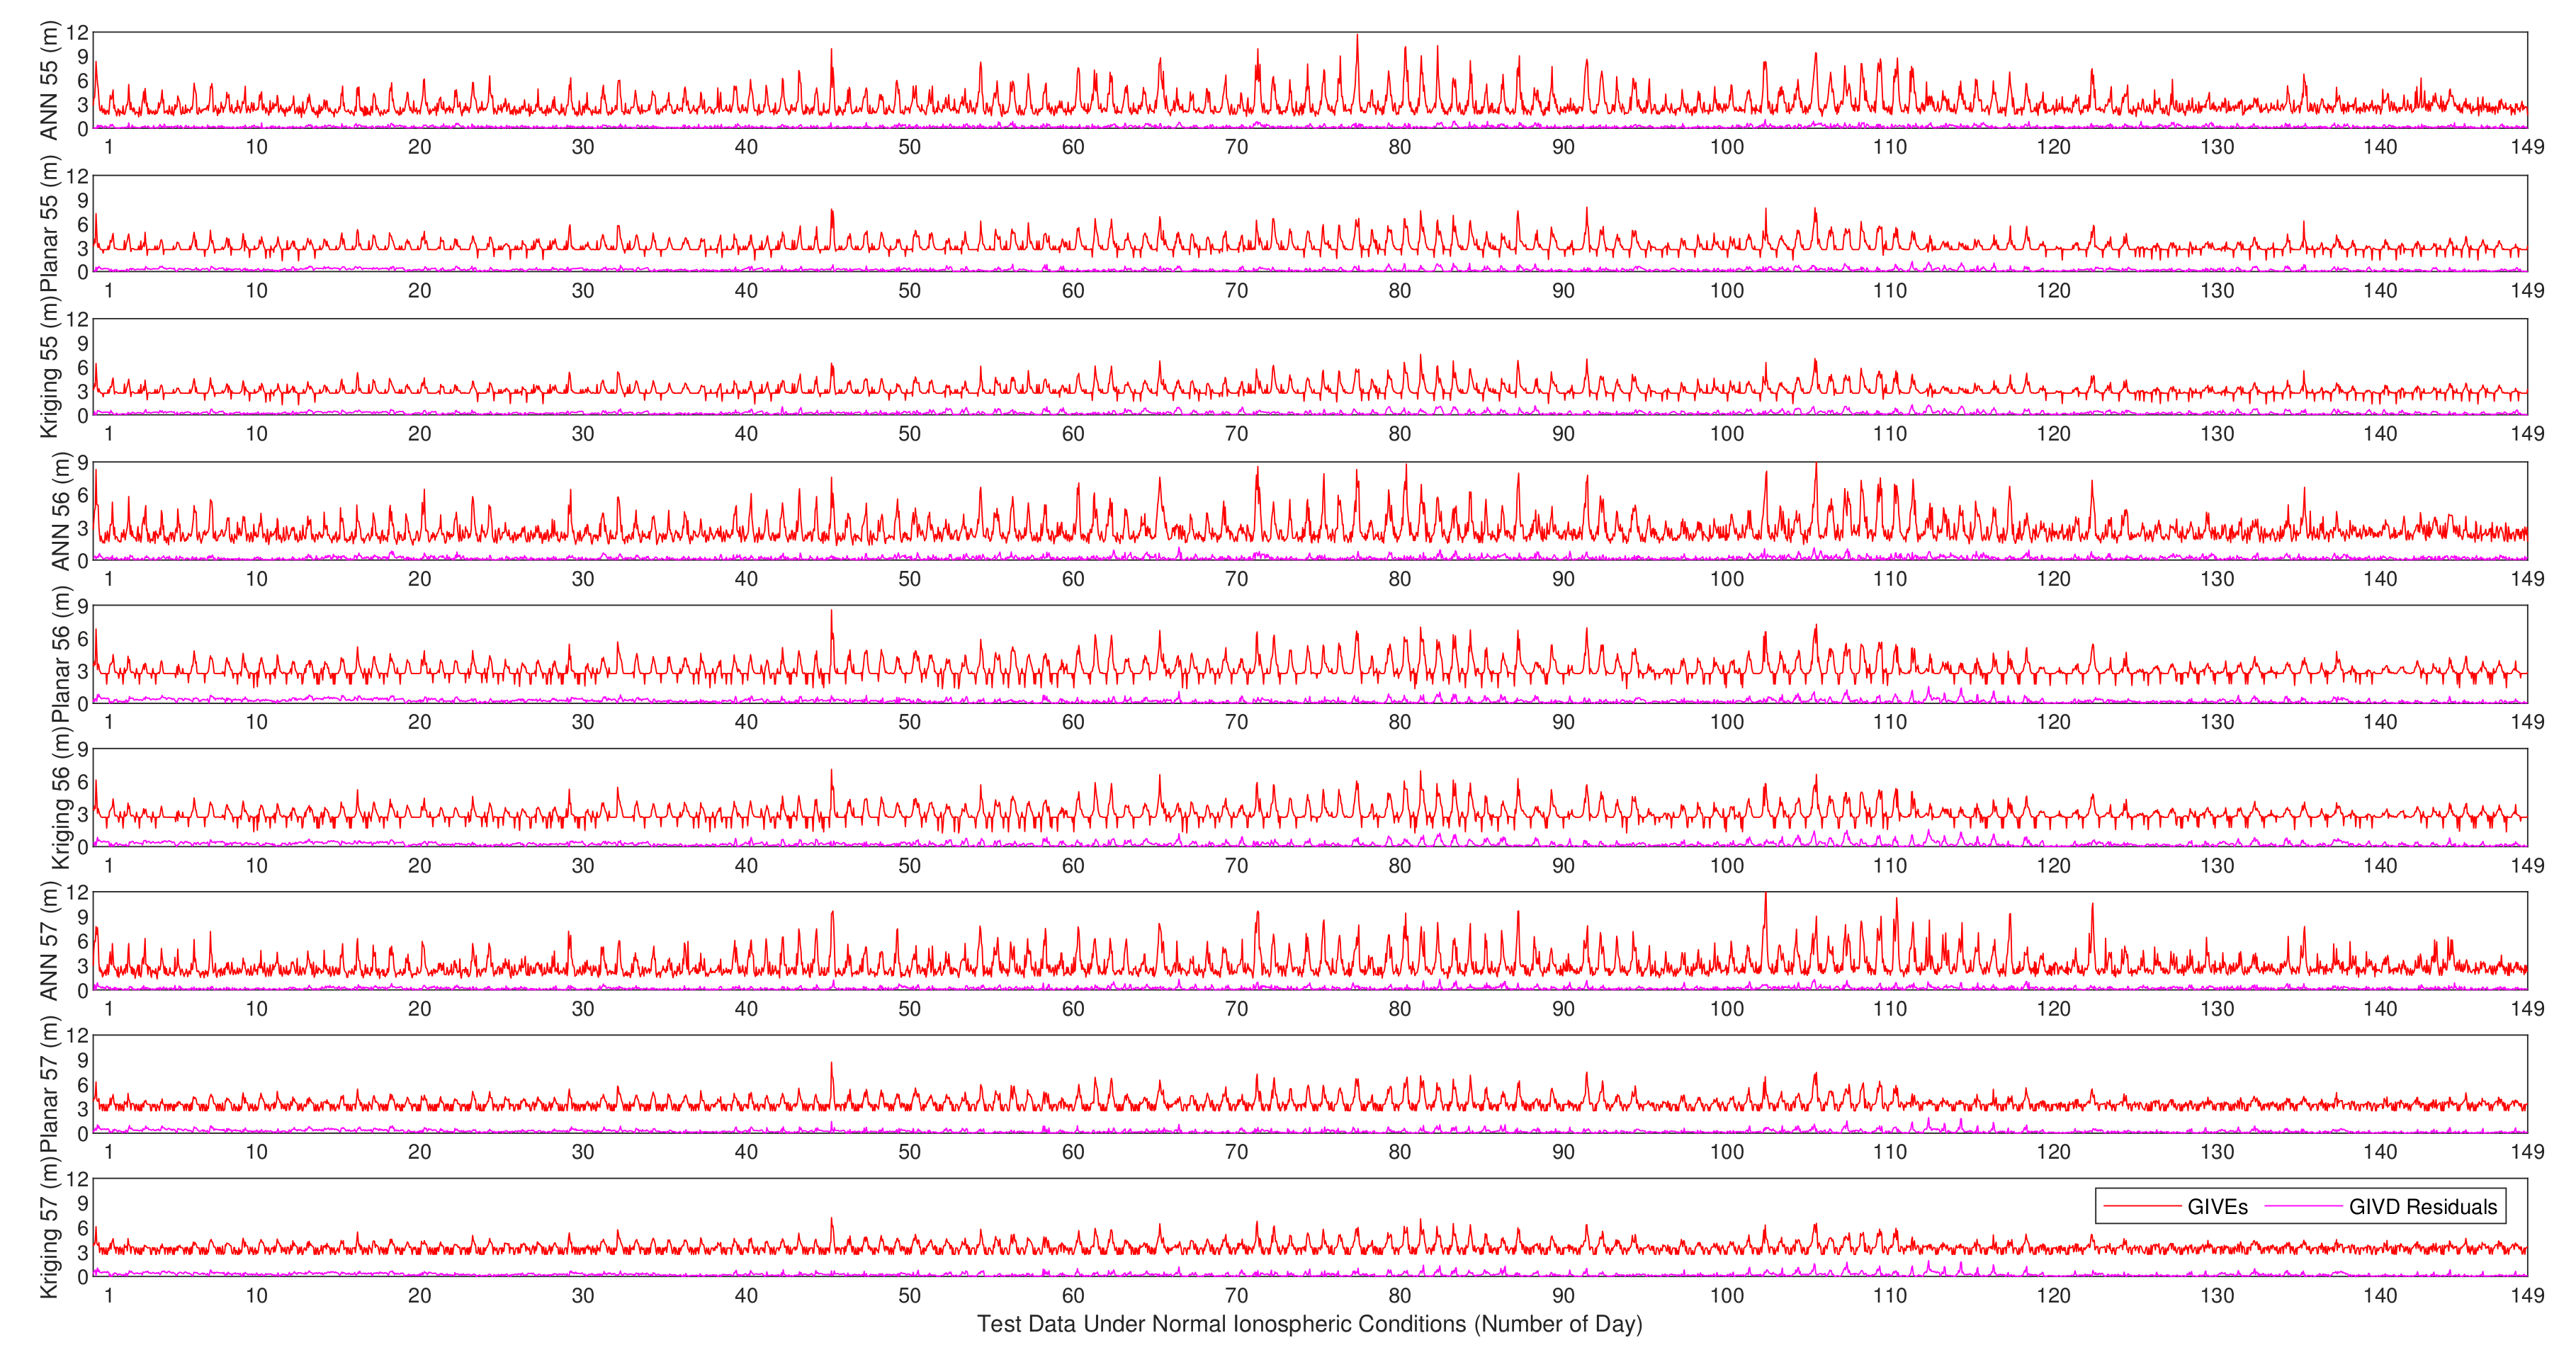Select the 'ANN 56 (m)' y-axis label
2576x1362 pixels.
[60, 511]
